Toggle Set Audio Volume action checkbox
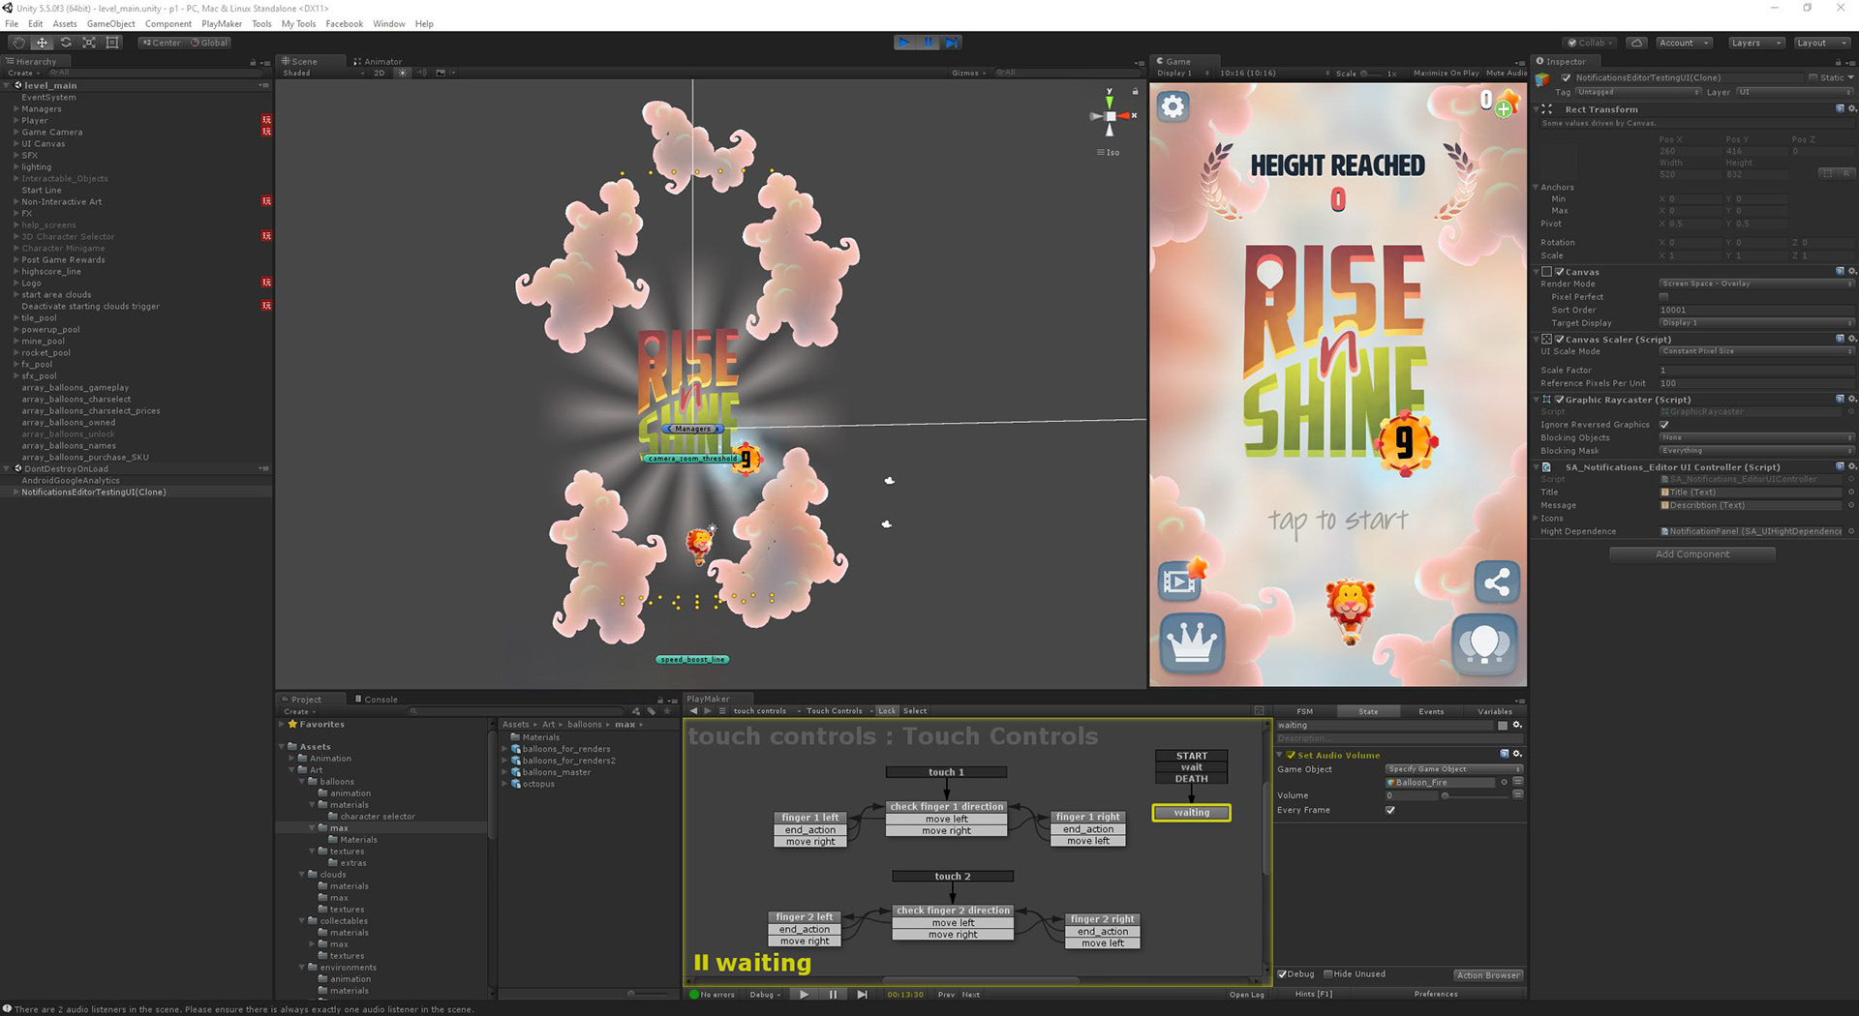This screenshot has height=1016, width=1859. 1291,755
